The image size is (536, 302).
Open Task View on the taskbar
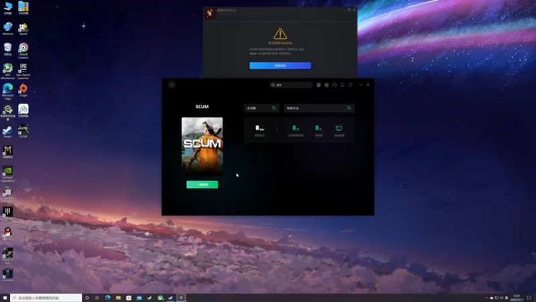tap(97, 298)
